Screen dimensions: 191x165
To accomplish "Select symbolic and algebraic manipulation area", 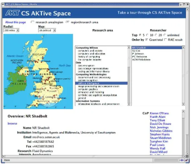I will click(x=97, y=95).
